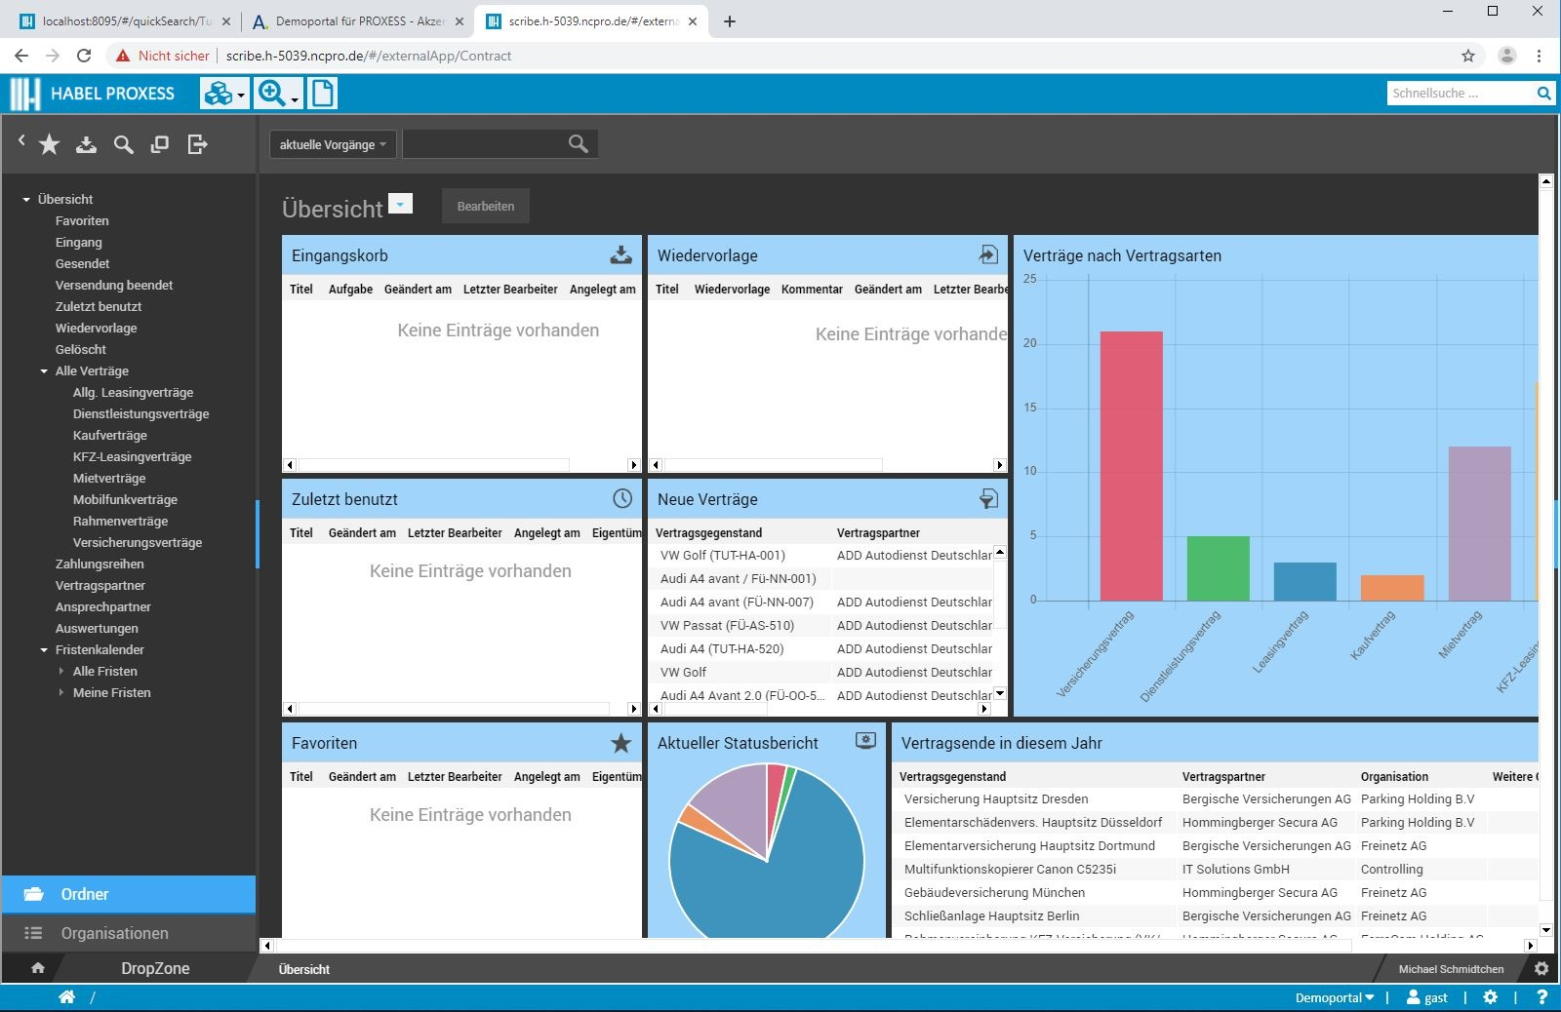Viewport: 1561px width, 1012px height.
Task: Click the Neue Verträge panel icon
Action: pos(988,499)
